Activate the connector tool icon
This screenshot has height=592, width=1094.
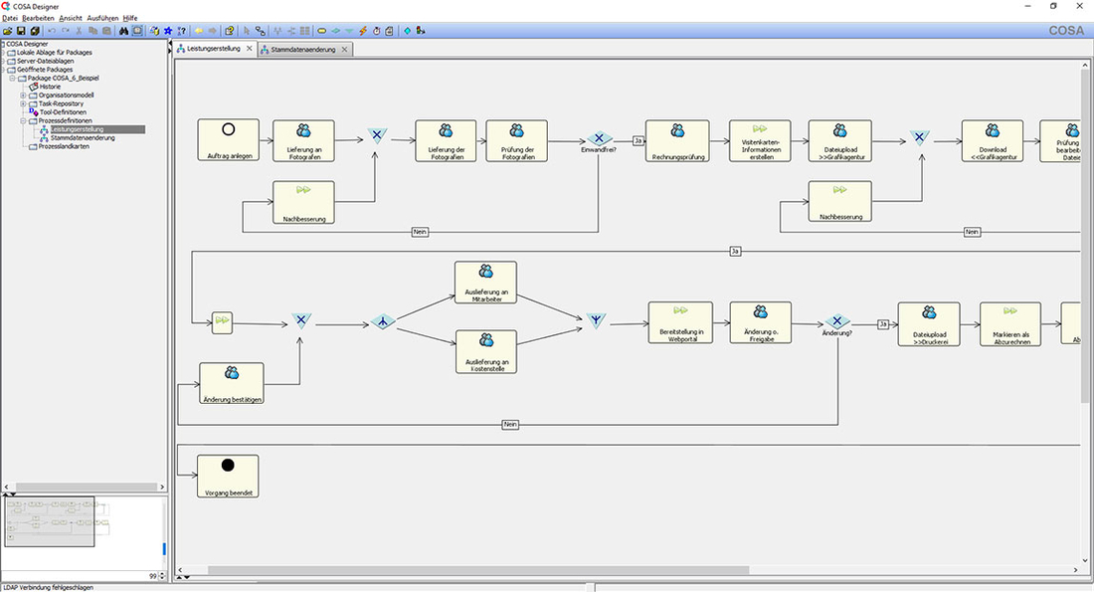260,31
